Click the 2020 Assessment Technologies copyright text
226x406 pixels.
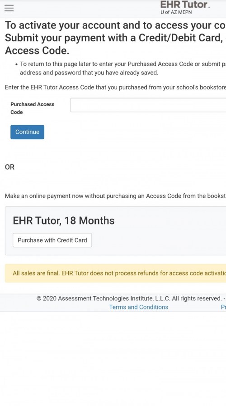point(131,298)
